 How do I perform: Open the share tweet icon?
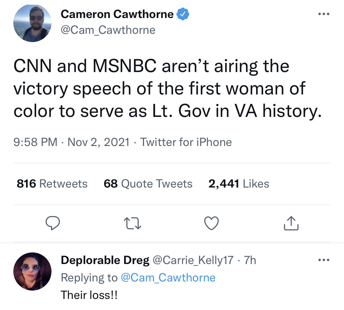(x=291, y=223)
